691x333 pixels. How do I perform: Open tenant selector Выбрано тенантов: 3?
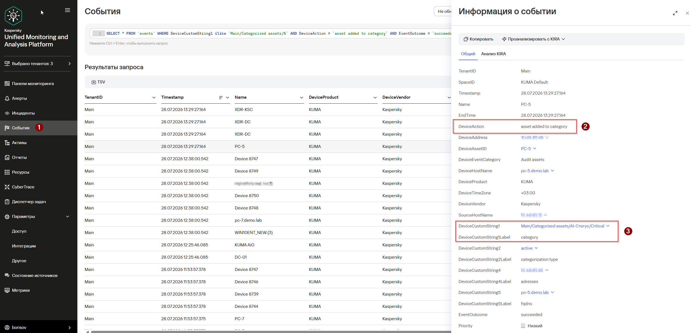[37, 64]
